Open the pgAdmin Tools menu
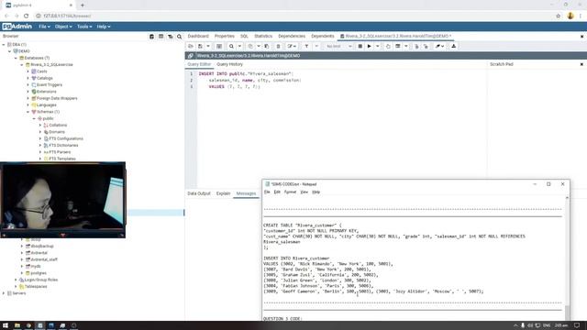Image resolution: width=587 pixels, height=330 pixels. [84, 27]
